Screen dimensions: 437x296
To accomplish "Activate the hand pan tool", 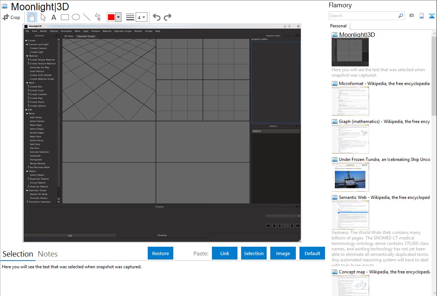I will [x=32, y=17].
